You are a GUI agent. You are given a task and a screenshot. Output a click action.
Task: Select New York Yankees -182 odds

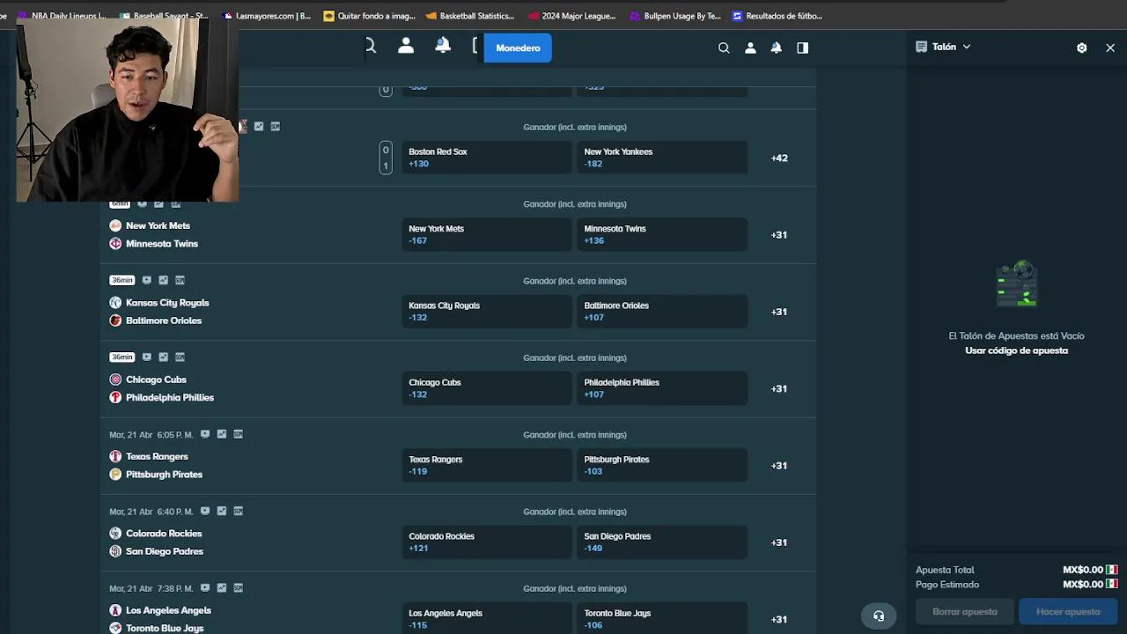[662, 158]
